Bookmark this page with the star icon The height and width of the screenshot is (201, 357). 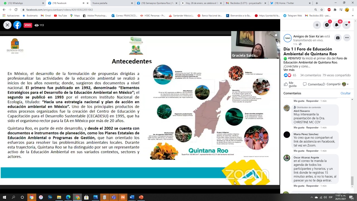(322, 9)
